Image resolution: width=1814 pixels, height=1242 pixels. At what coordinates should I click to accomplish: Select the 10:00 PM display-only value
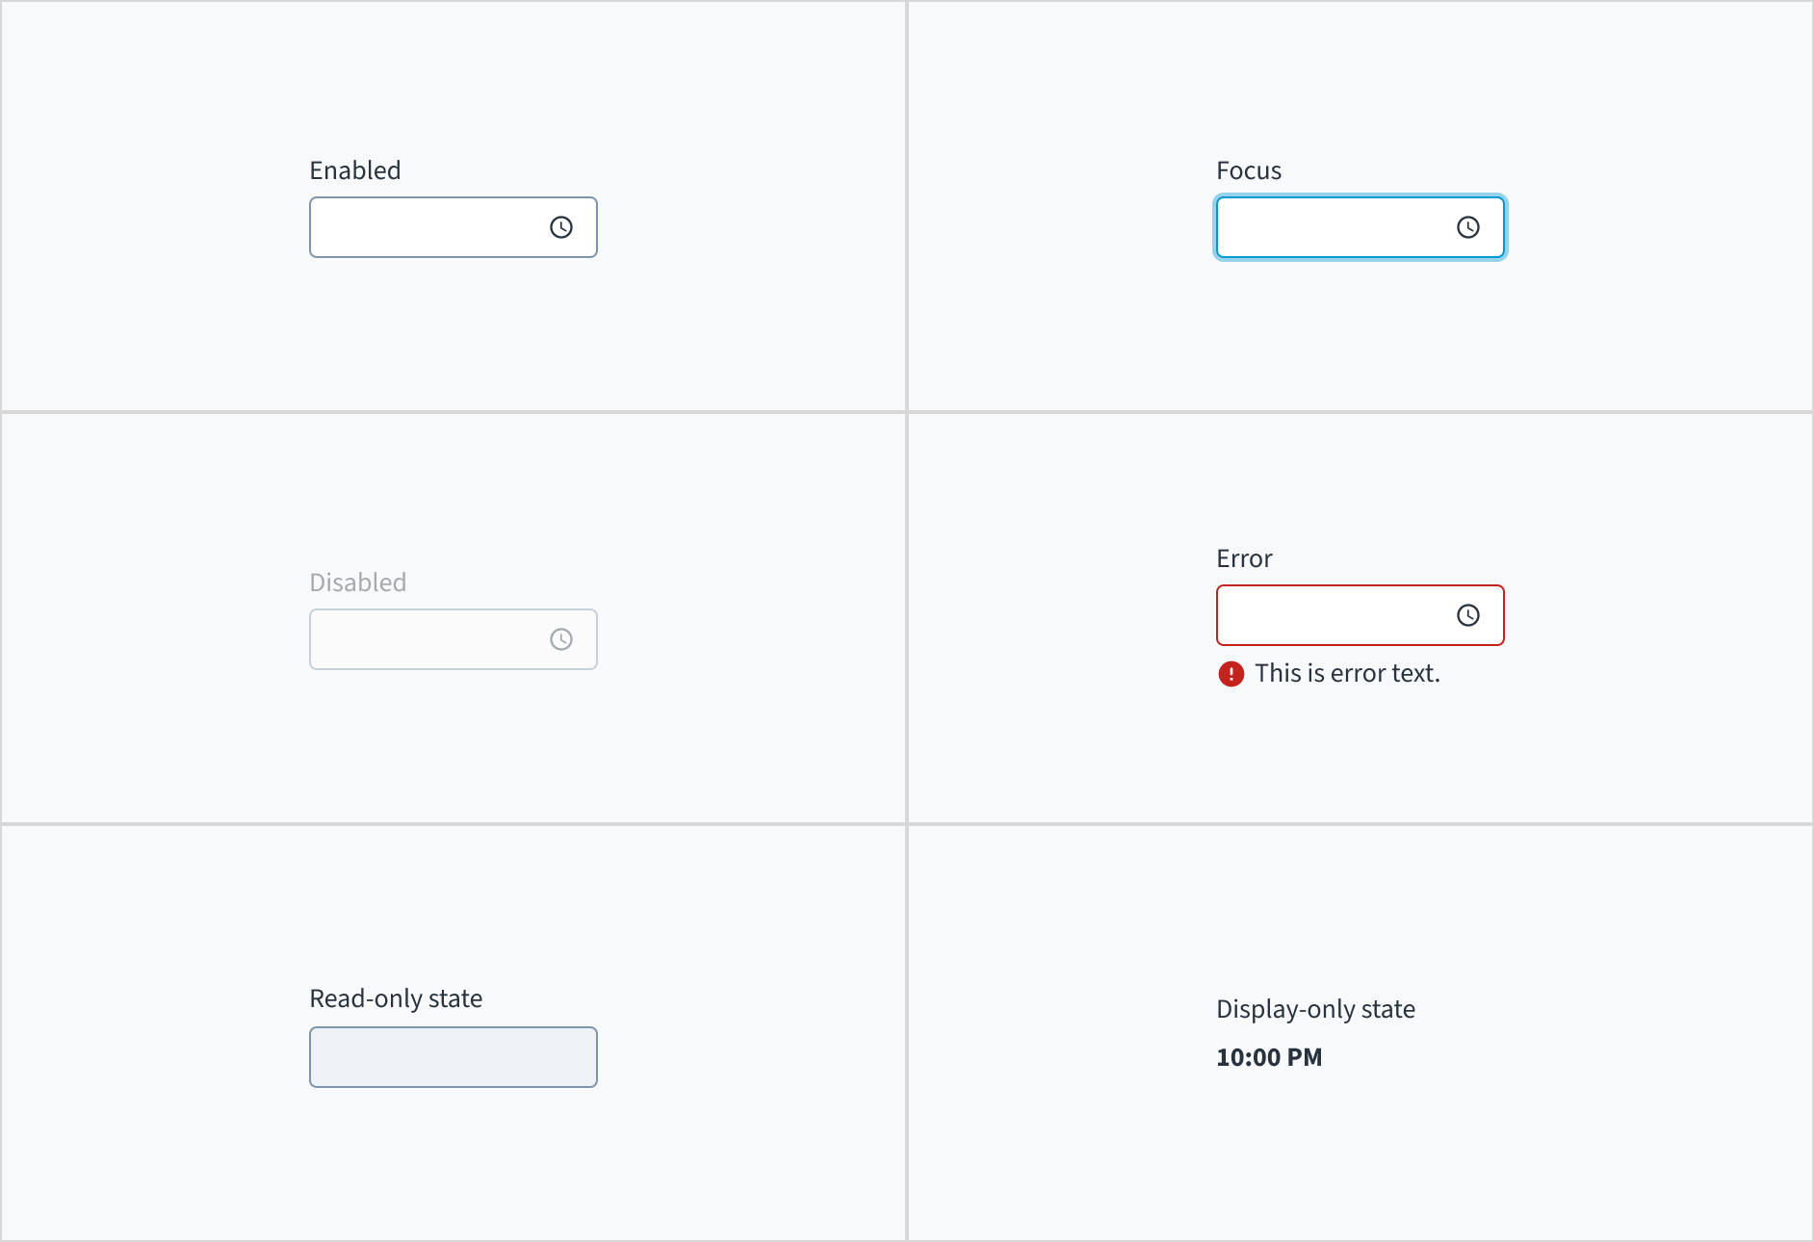(x=1269, y=1056)
